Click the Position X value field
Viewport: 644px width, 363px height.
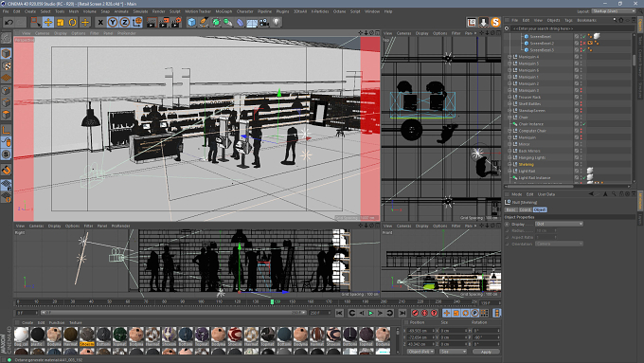click(420, 331)
